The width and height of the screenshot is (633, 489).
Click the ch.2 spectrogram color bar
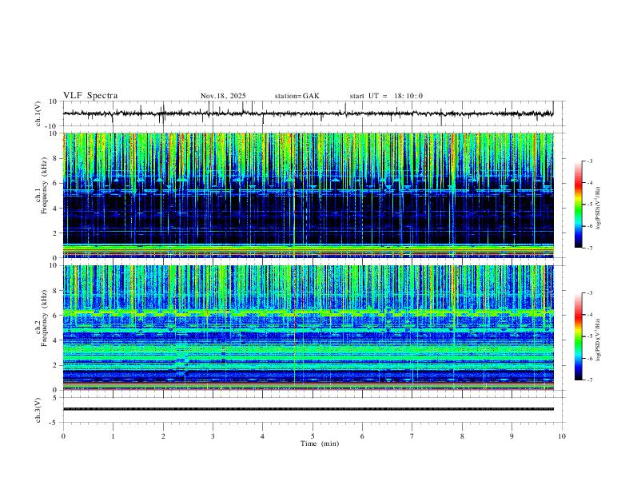point(578,336)
